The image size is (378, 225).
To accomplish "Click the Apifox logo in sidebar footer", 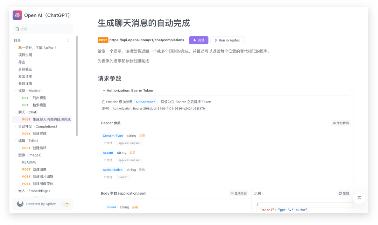I will tap(20, 204).
